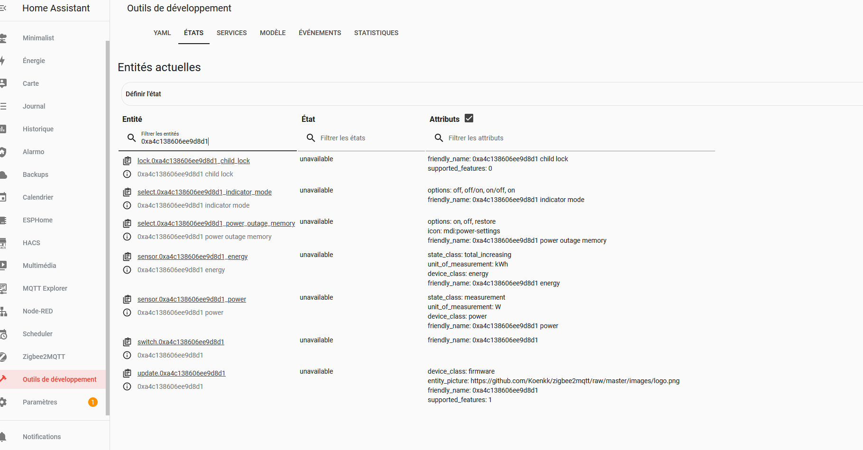This screenshot has width=863, height=450.
Task: Open Énergie lightning icon
Action: [x=2, y=61]
